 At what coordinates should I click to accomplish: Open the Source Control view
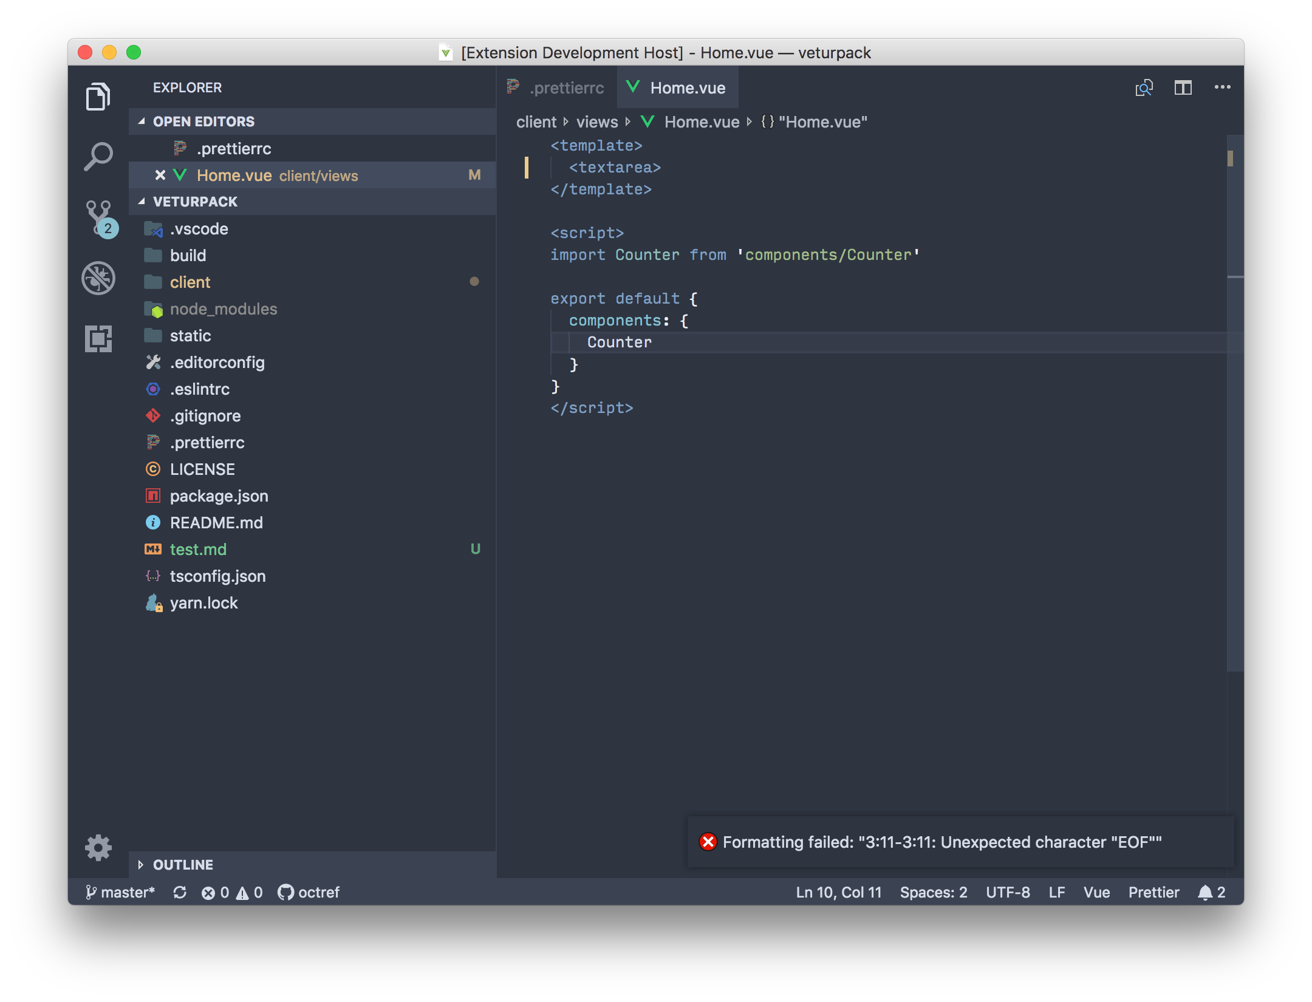[98, 217]
